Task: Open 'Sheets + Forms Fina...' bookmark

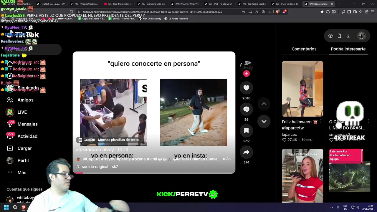Action: point(122,19)
